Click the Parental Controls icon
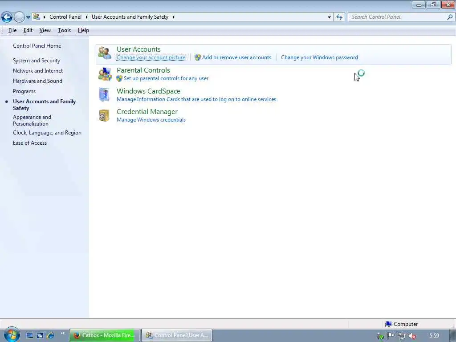The height and width of the screenshot is (342, 456). tap(105, 74)
